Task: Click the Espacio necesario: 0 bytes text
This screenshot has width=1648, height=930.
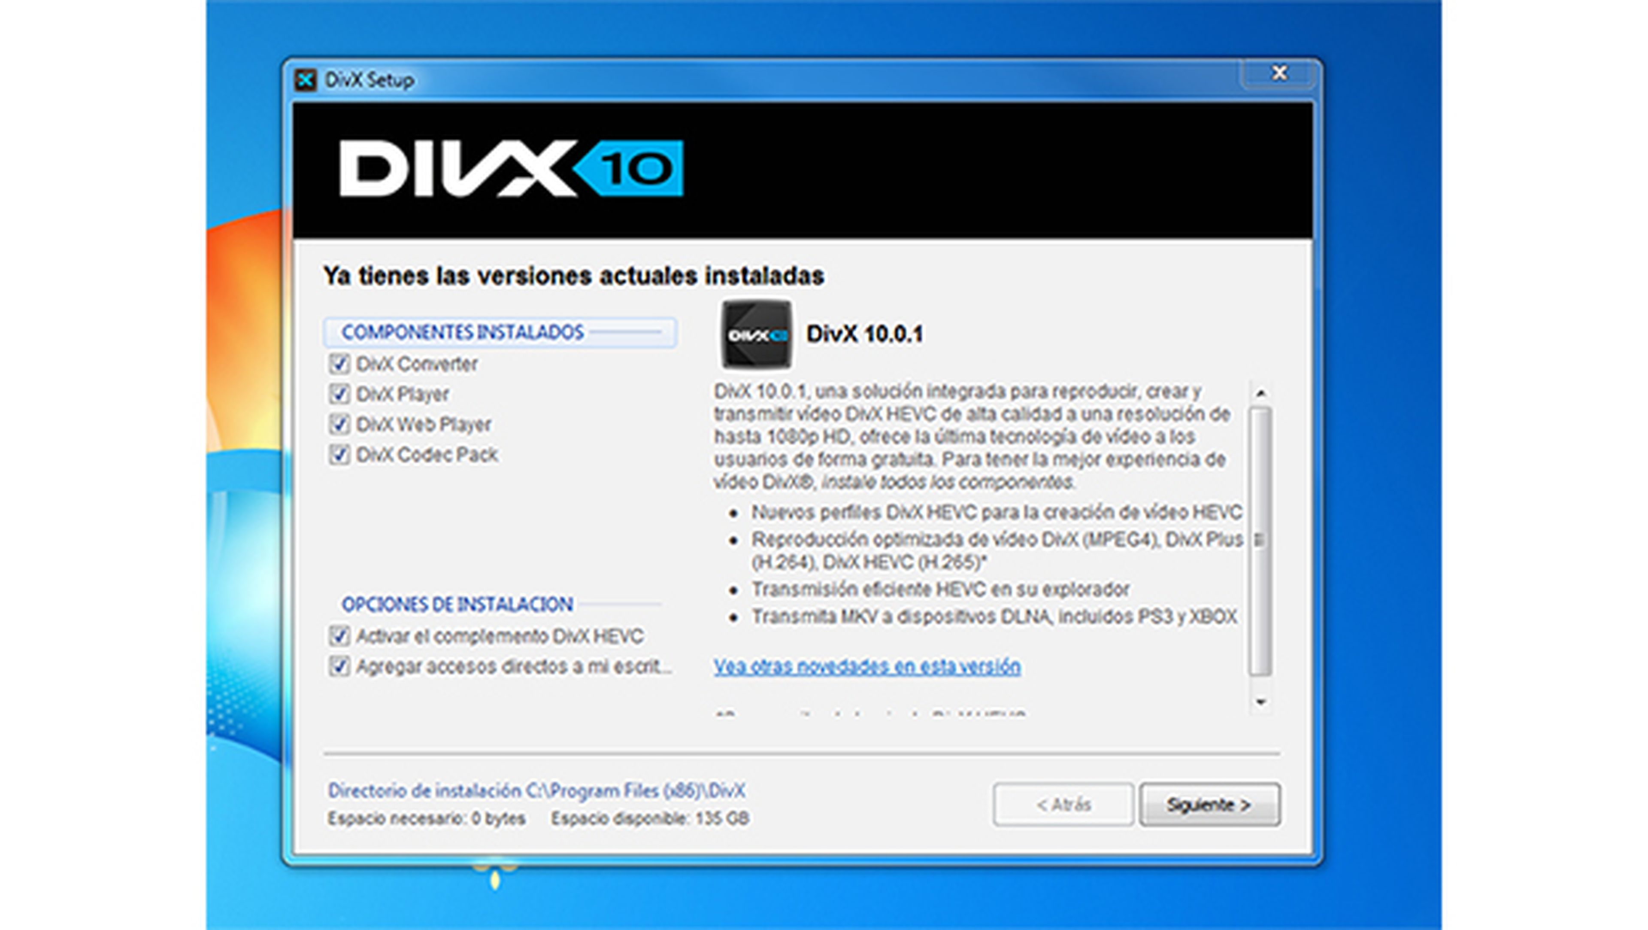Action: [426, 819]
